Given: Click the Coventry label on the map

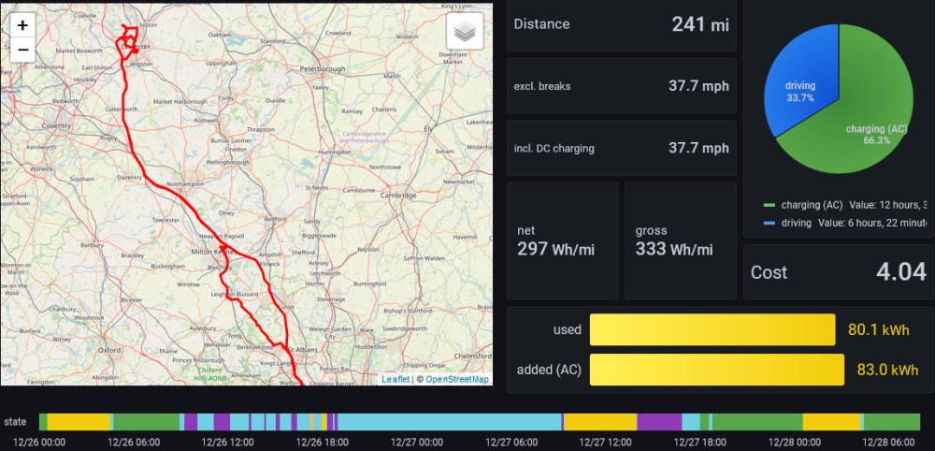Looking at the screenshot, I should click(56, 125).
